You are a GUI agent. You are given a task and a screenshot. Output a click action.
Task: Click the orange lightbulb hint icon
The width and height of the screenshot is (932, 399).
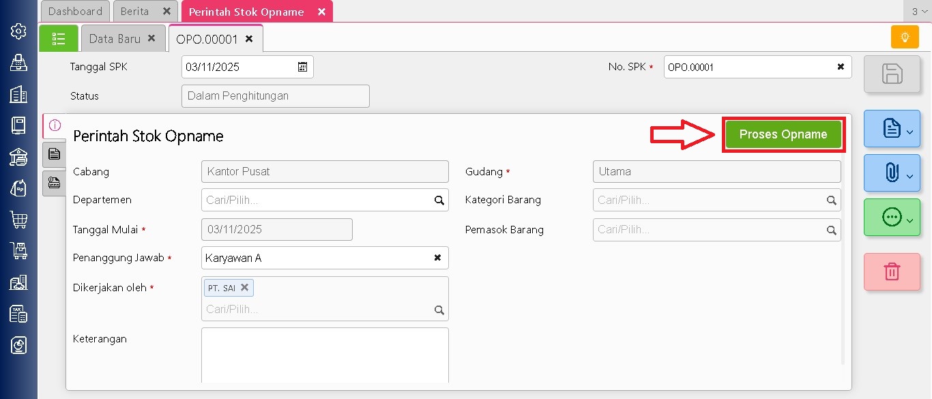(905, 38)
